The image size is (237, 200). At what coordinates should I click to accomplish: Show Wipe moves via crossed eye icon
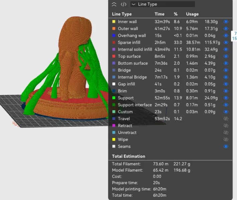pyautogui.click(x=226, y=140)
